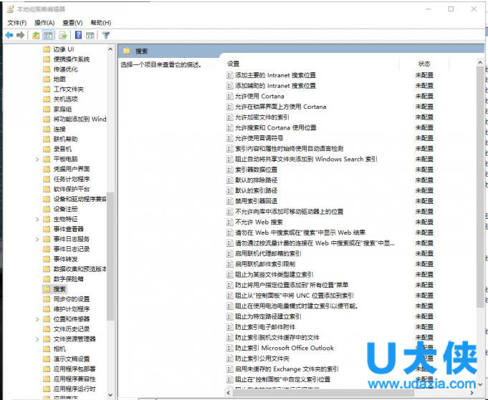Select the 允许使用 Cortana policy setting

pyautogui.click(x=259, y=96)
